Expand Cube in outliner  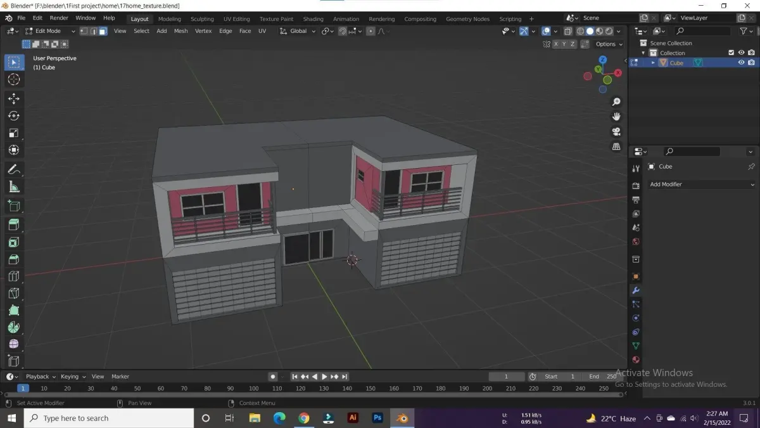tap(653, 63)
